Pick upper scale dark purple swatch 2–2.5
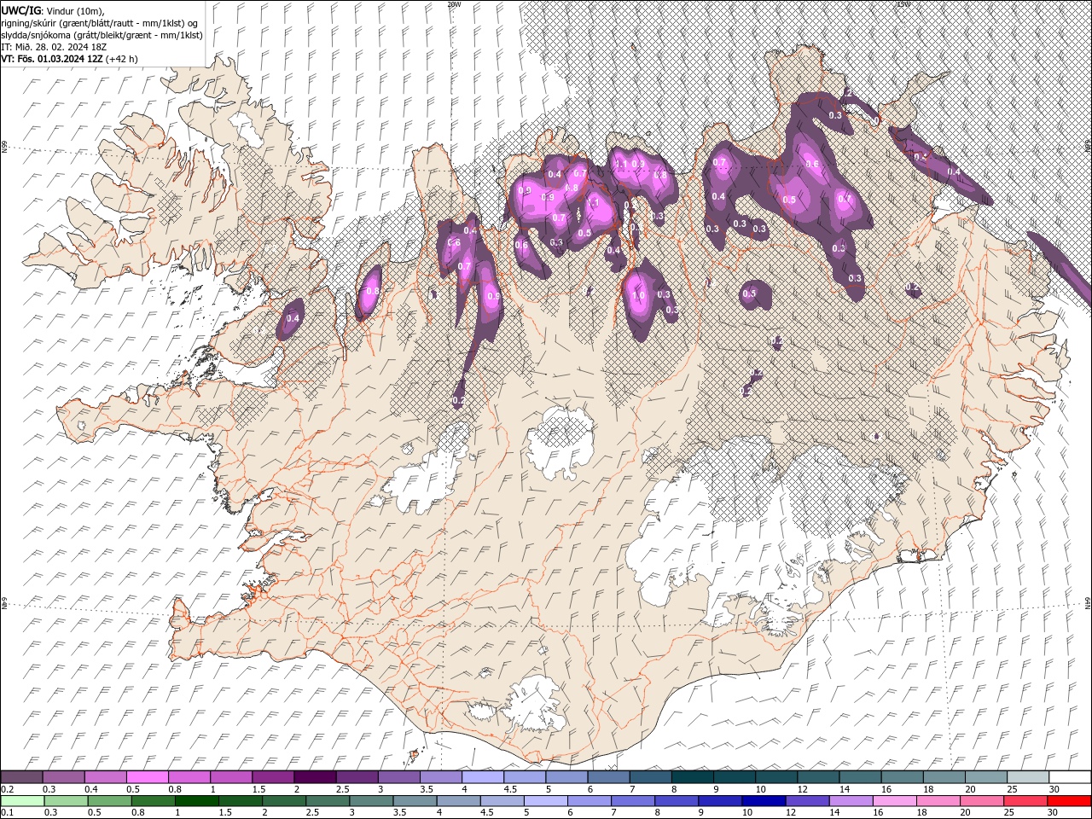The image size is (1092, 819). [x=315, y=776]
